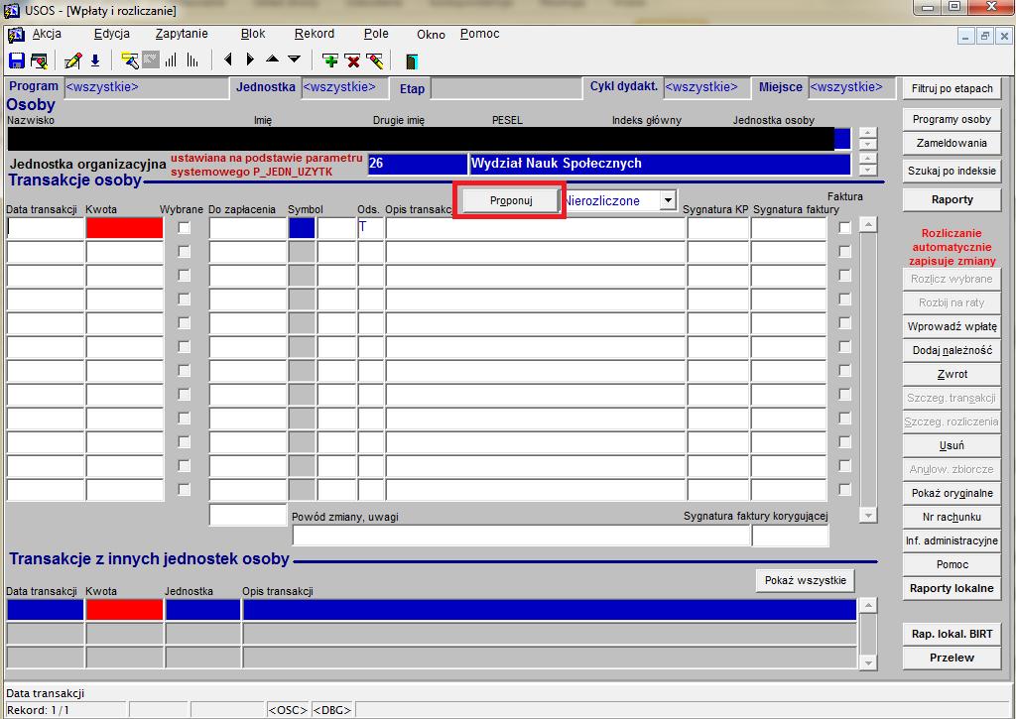The width and height of the screenshot is (1016, 719).
Task: Click the Zwrot button
Action: (x=952, y=375)
